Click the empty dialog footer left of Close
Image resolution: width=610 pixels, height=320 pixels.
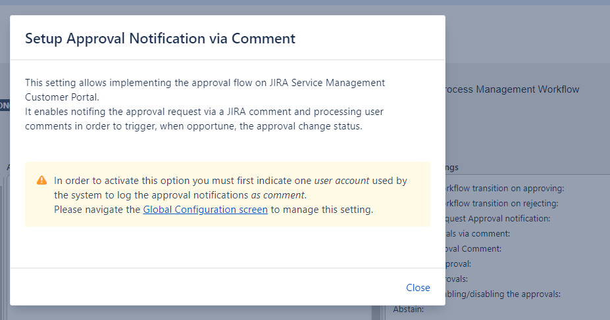pos(197,288)
